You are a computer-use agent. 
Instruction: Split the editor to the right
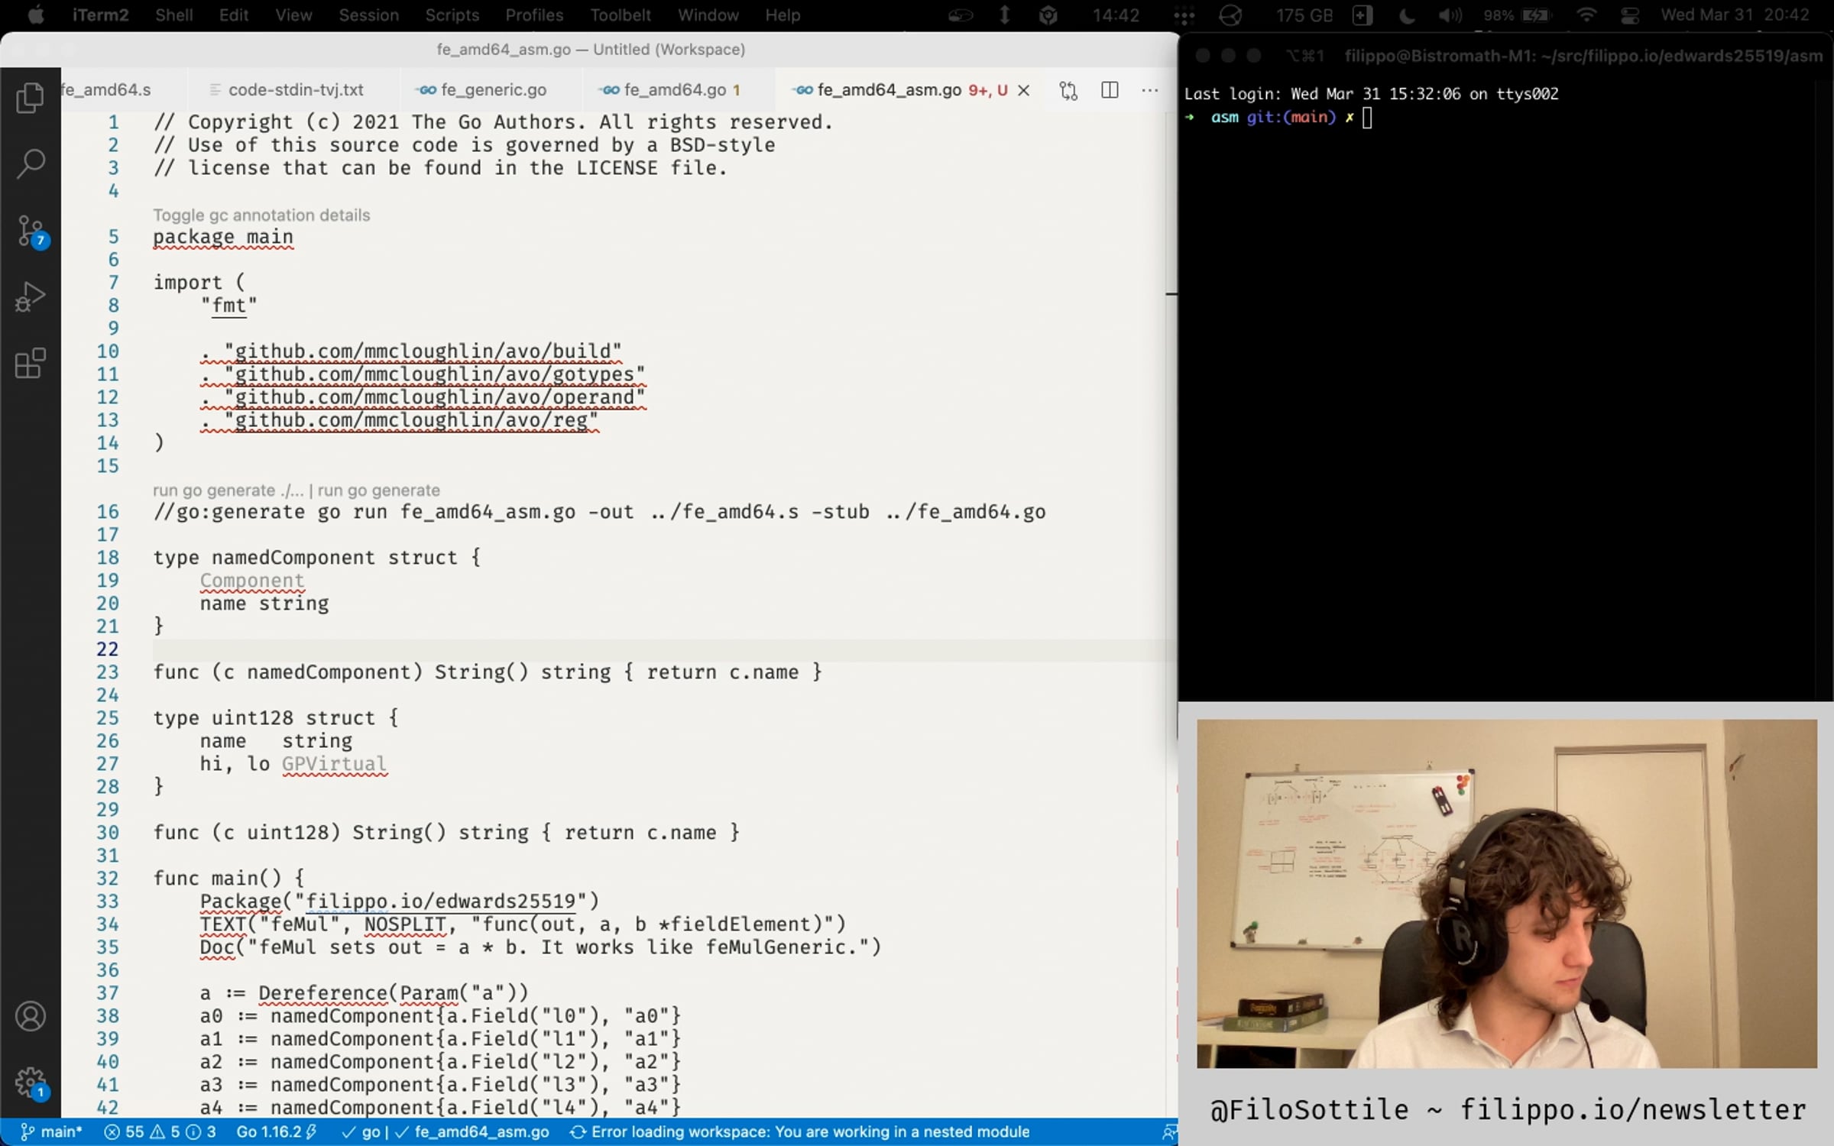tap(1110, 90)
